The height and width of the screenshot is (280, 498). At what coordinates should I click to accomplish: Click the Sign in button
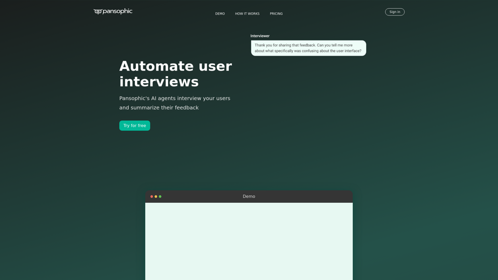click(394, 12)
